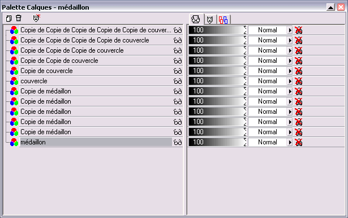The width and height of the screenshot is (348, 218).
Task: Click opacity stepper for 'couvercle' layer
Action: coord(245,81)
